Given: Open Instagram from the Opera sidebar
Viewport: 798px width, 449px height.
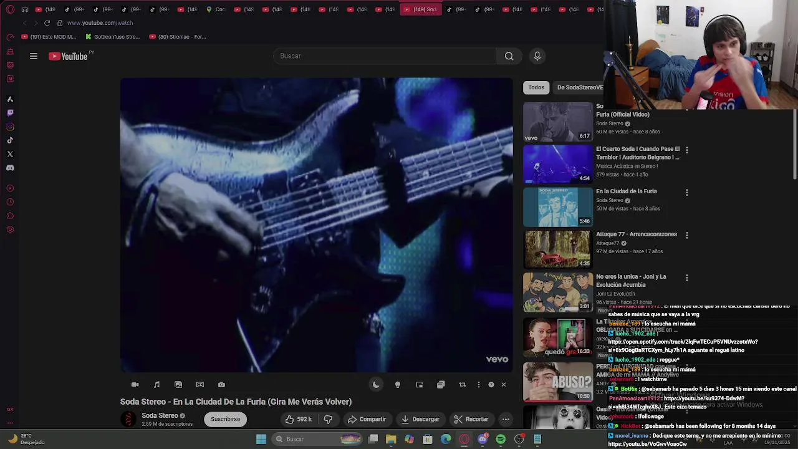Looking at the screenshot, I should [10, 127].
